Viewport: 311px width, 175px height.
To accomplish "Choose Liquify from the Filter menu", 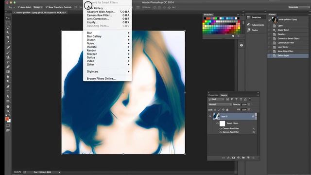I will pyautogui.click(x=107, y=22).
